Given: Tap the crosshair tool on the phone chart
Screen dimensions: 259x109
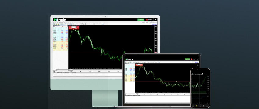Looking at the screenshot, I should tap(198, 73).
